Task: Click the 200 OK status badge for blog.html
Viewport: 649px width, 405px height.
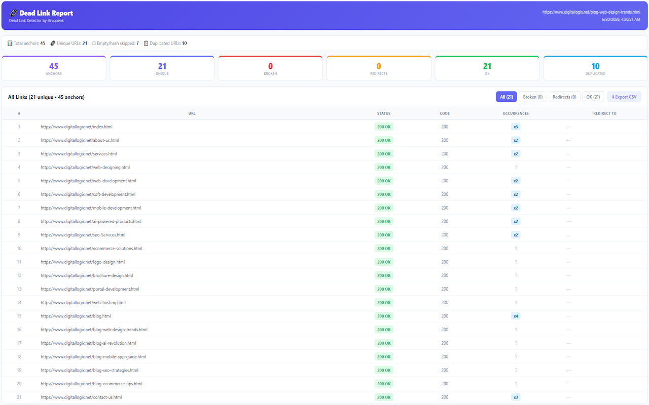Action: tap(384, 316)
